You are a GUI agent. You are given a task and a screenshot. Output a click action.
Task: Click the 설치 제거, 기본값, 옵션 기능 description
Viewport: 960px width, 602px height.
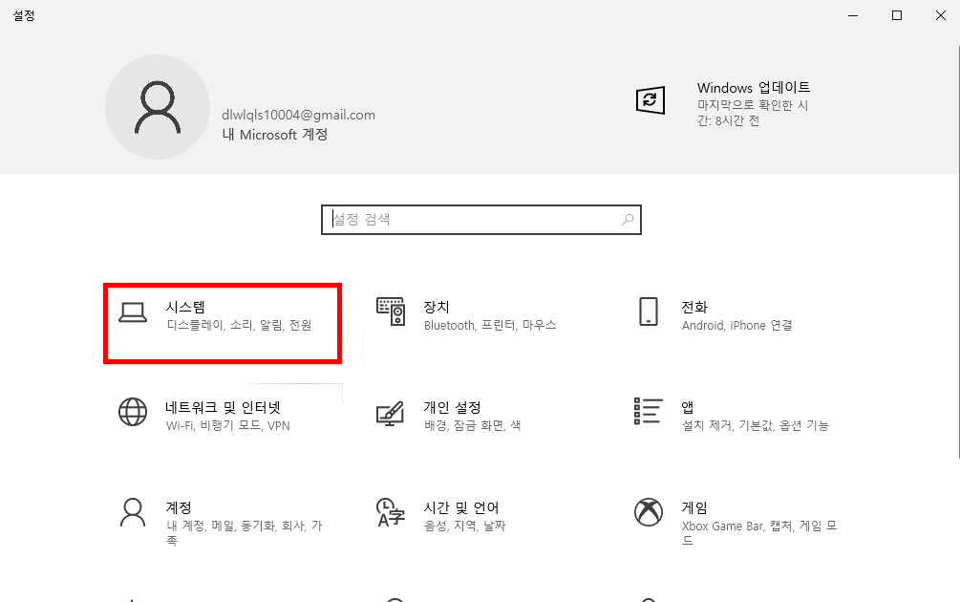(756, 425)
